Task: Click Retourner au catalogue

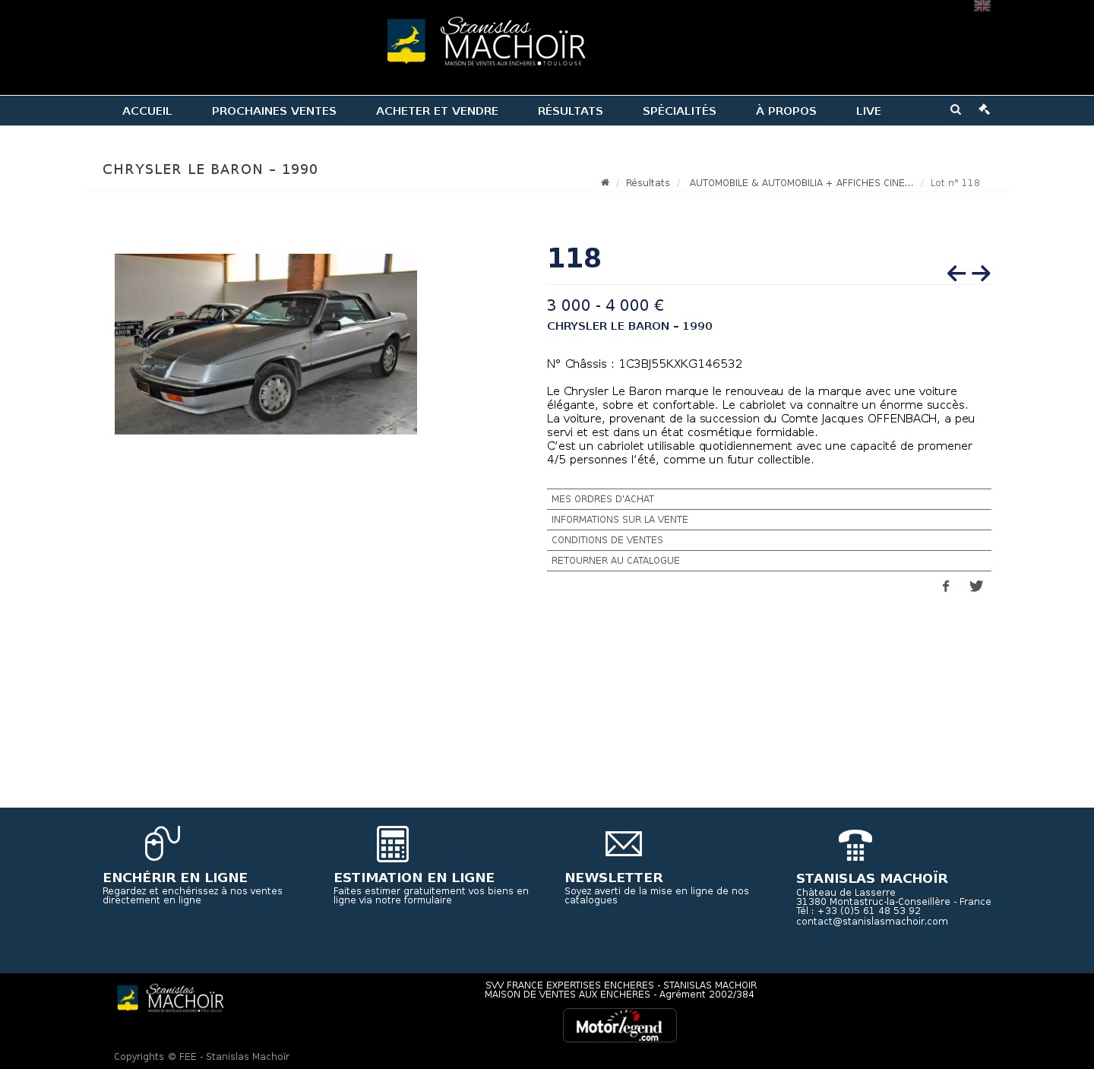Action: pyautogui.click(x=769, y=561)
